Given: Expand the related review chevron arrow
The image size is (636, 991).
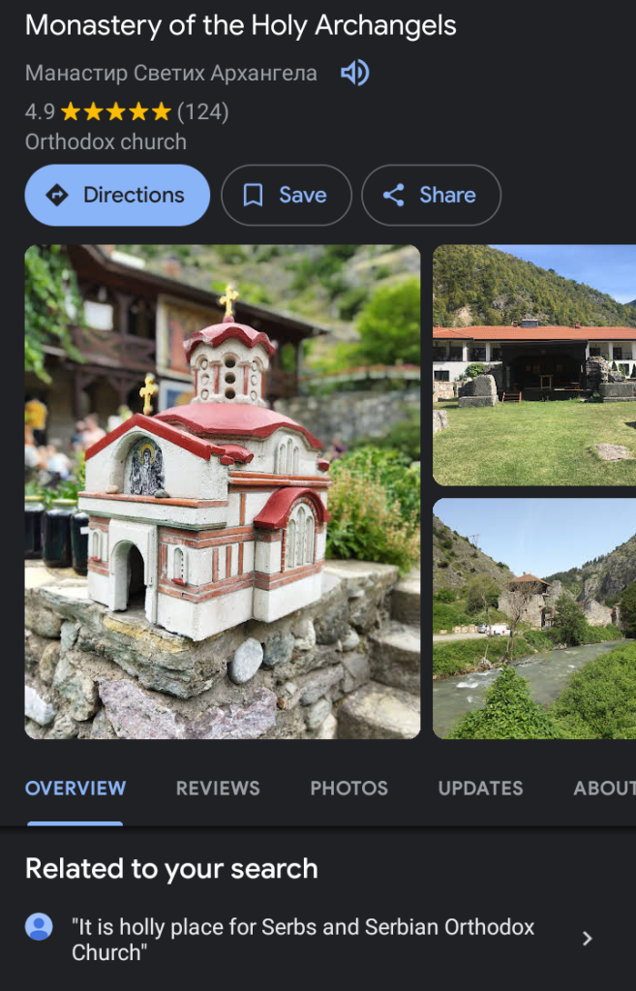Looking at the screenshot, I should 587,938.
